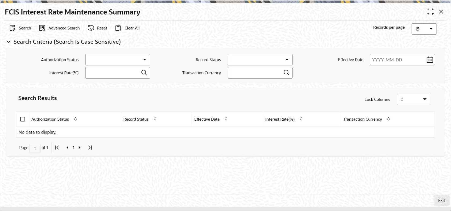Go to the next results page

tap(80, 147)
